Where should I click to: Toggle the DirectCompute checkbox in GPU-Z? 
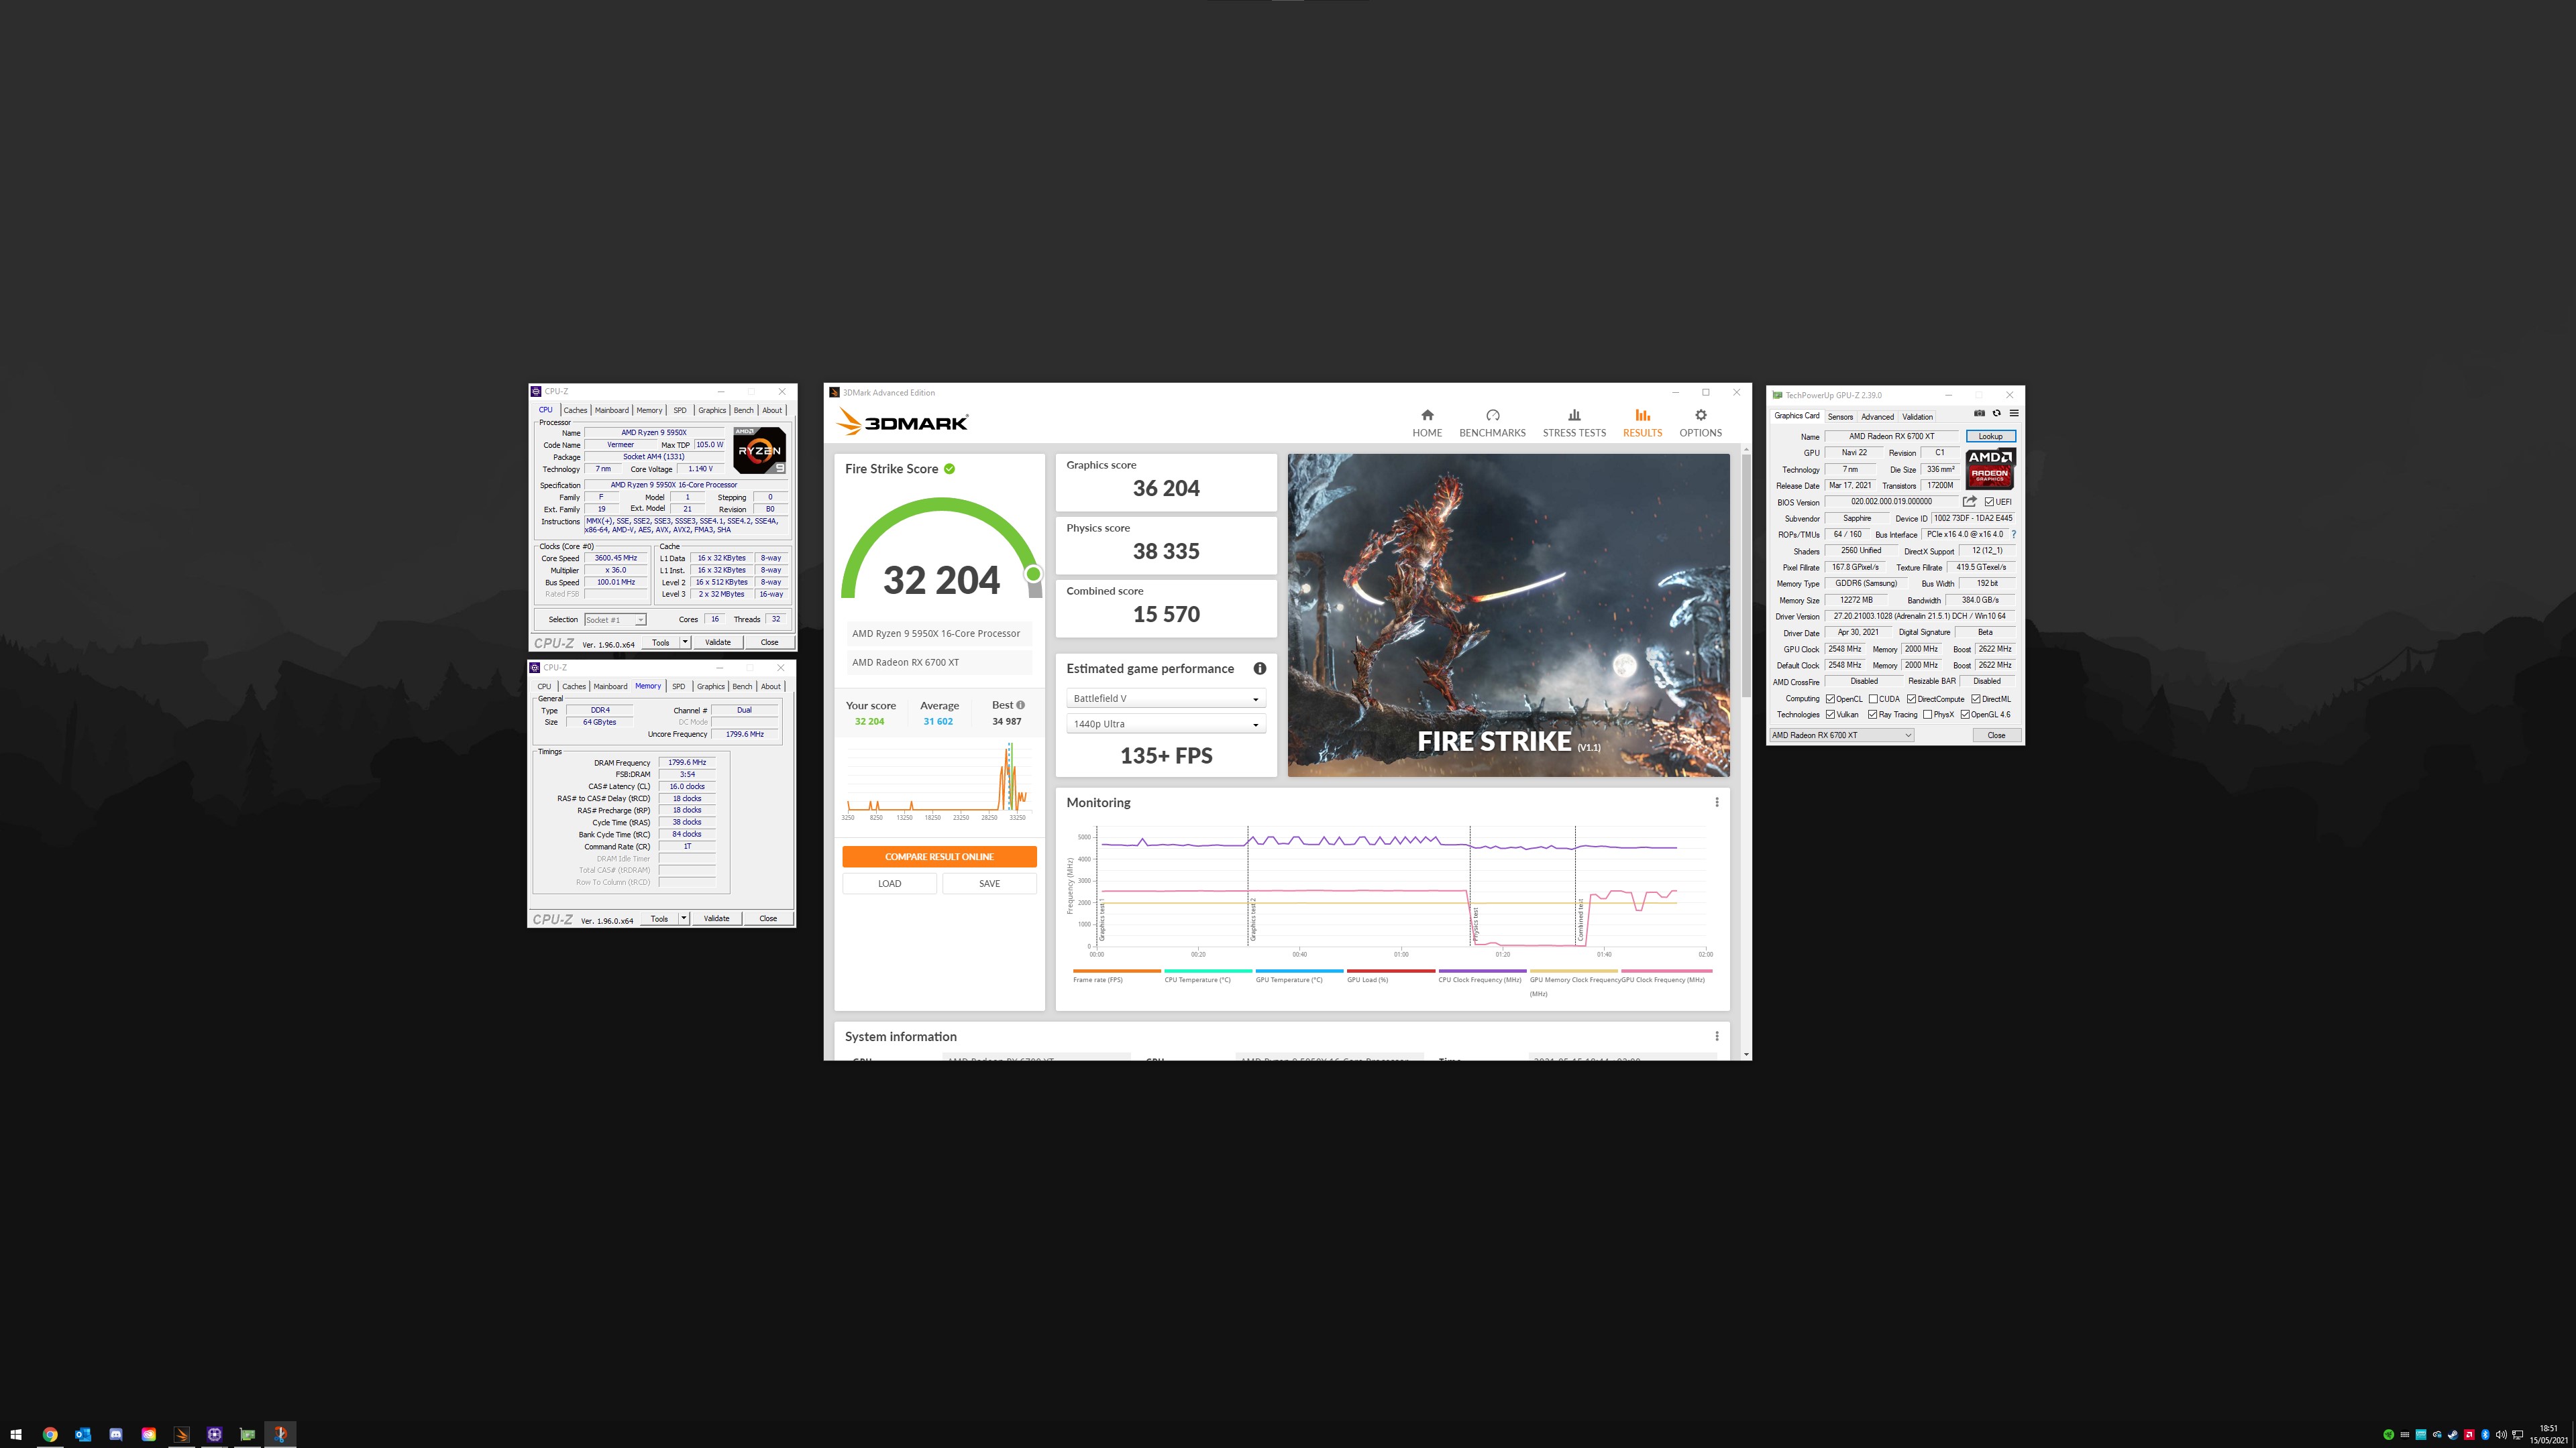[1911, 699]
